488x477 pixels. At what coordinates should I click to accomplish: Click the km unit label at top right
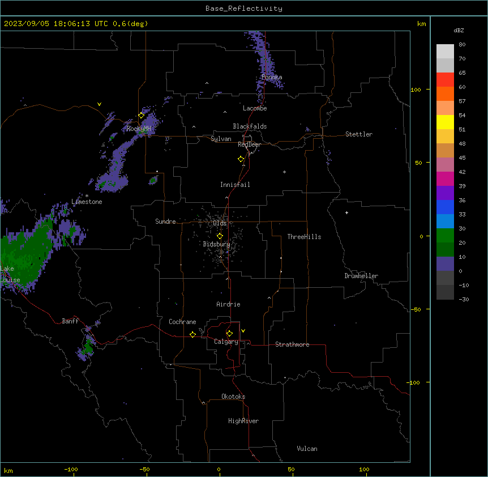[421, 24]
